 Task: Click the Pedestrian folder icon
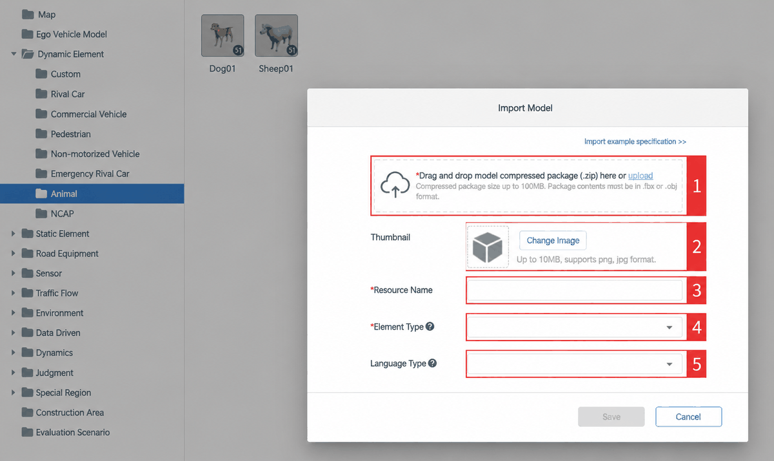point(41,134)
